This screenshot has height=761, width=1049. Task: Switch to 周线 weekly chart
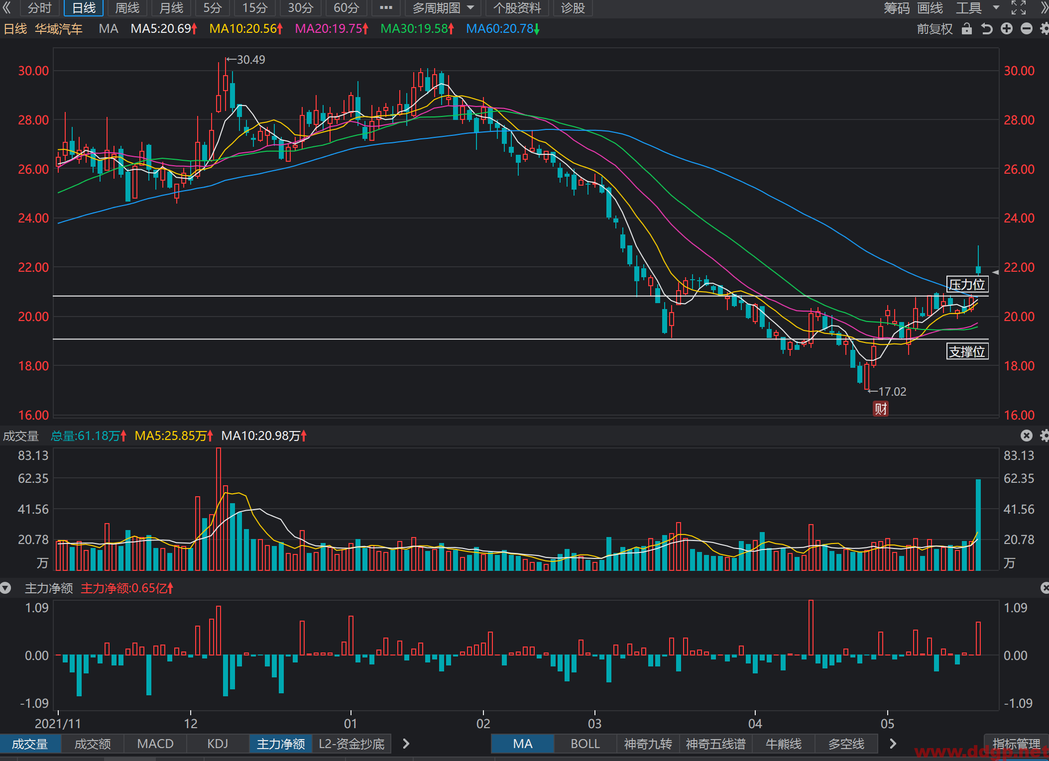[x=127, y=7]
